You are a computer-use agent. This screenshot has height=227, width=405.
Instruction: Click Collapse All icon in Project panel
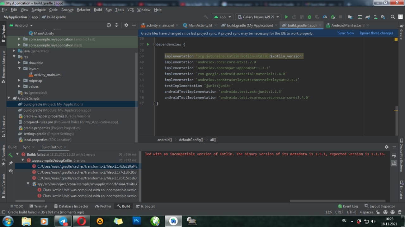point(116,25)
